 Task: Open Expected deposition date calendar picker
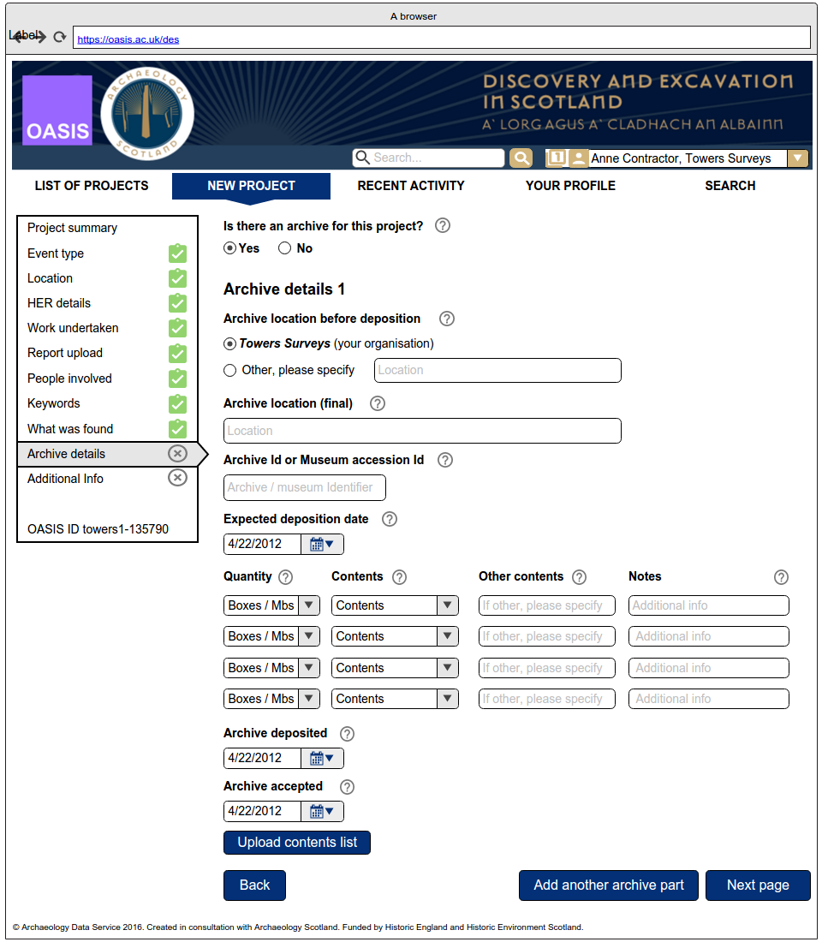click(322, 545)
